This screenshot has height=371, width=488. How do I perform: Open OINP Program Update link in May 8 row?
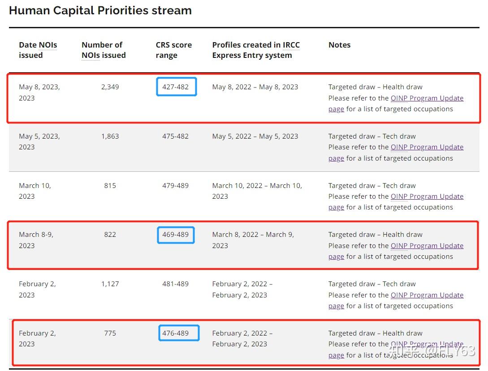(x=427, y=98)
